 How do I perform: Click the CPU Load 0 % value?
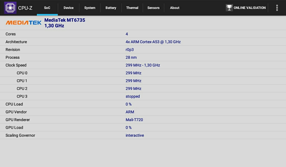pyautogui.click(x=128, y=104)
